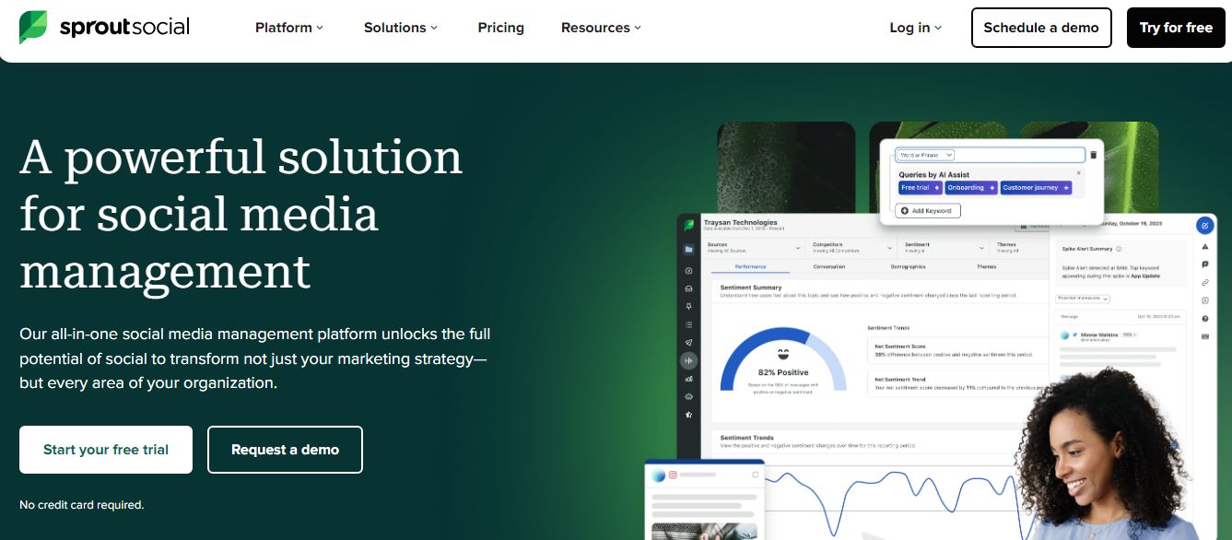The width and height of the screenshot is (1232, 540).
Task: Switch to the Conversation tab
Action: [829, 267]
